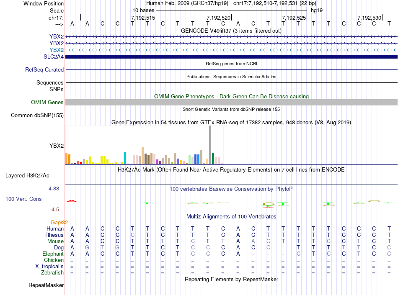This screenshot has height=295, width=398.
Task: Open Publications: Sequences in Scientific Articles title
Action: tap(231, 77)
